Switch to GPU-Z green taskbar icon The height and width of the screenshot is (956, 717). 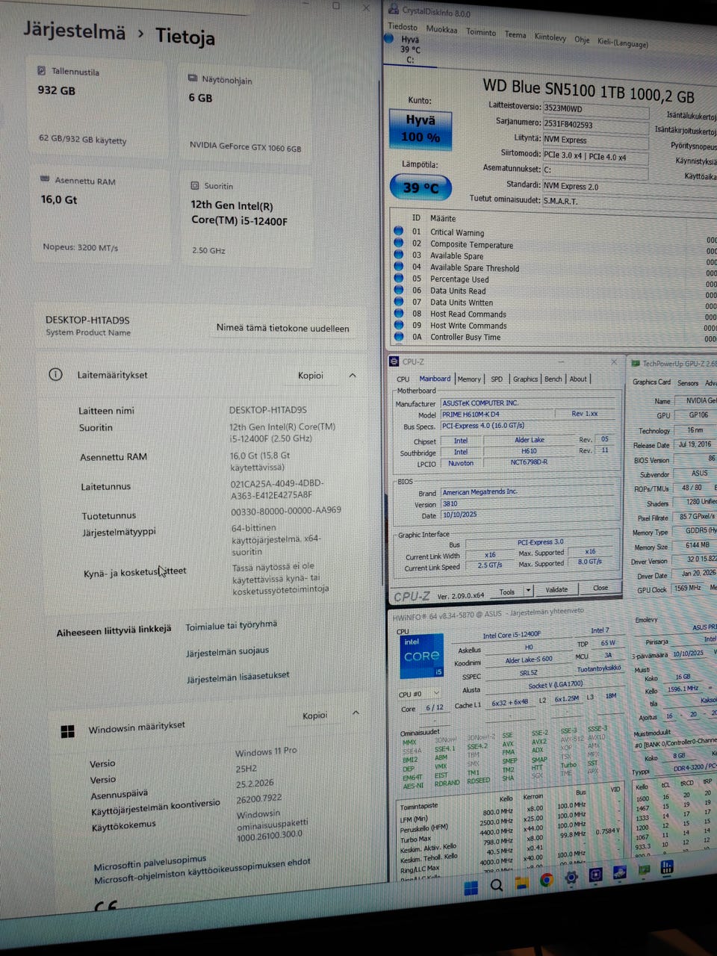click(642, 869)
